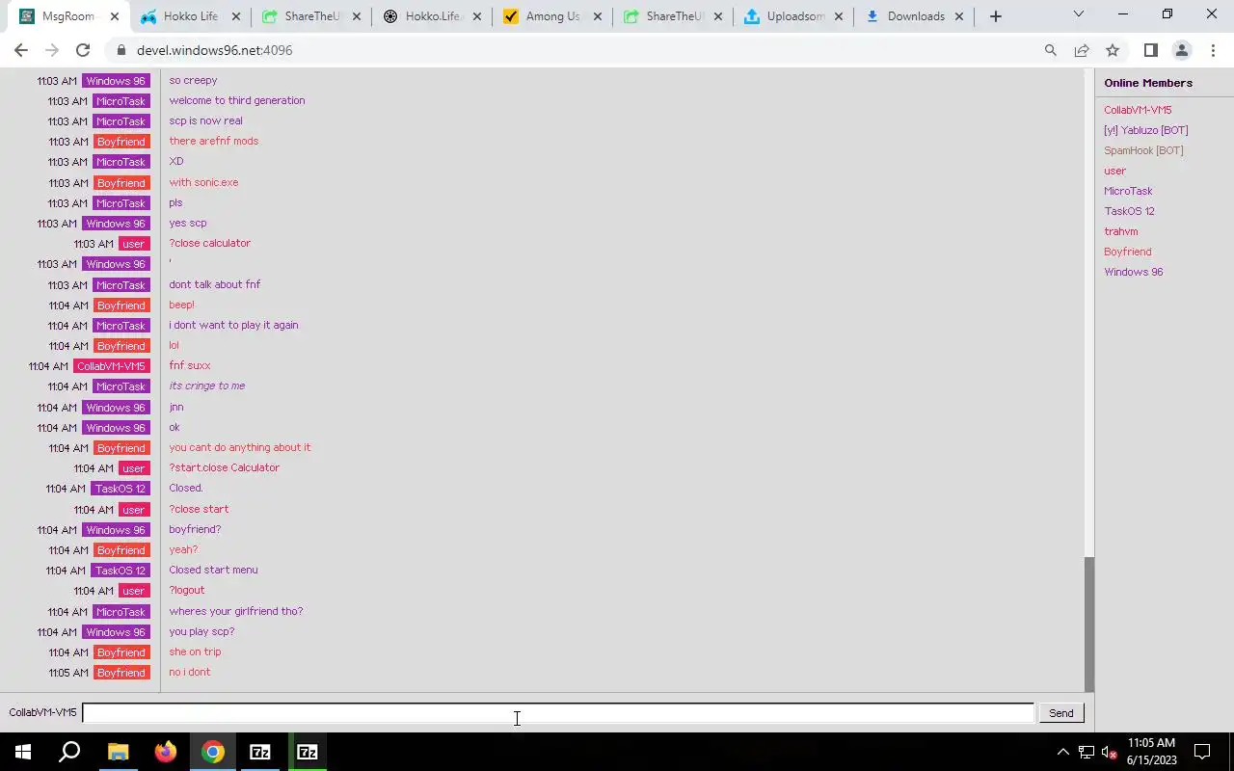
Task: Open a new browser tab
Action: tap(996, 16)
